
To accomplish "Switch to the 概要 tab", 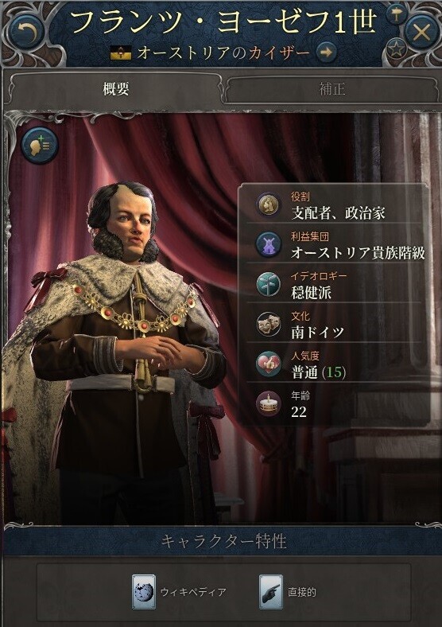I will click(x=115, y=89).
